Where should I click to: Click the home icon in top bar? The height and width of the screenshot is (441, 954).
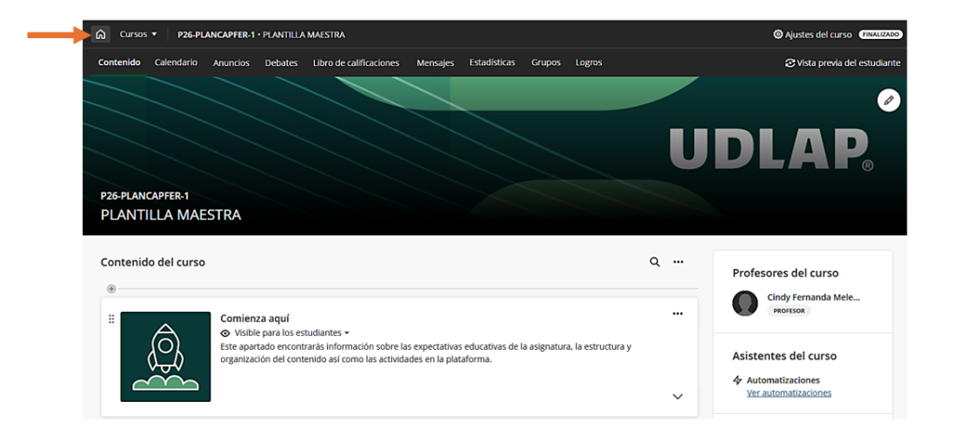coord(101,34)
